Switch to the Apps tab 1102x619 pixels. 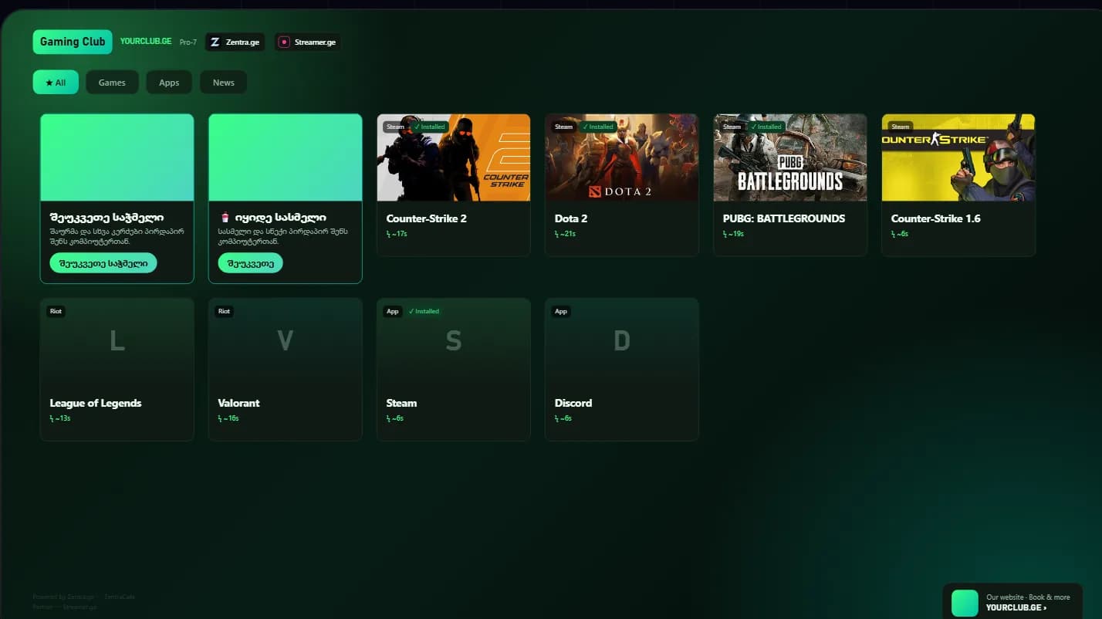coord(169,83)
